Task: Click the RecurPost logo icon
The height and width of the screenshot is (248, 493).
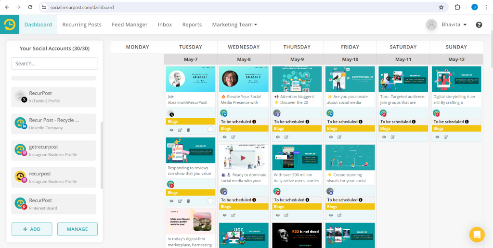Action: tap(10, 25)
